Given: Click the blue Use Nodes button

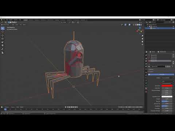Looking at the screenshot, I should (x=161, y=75).
